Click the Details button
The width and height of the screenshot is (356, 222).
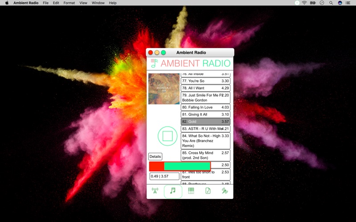[x=155, y=157]
